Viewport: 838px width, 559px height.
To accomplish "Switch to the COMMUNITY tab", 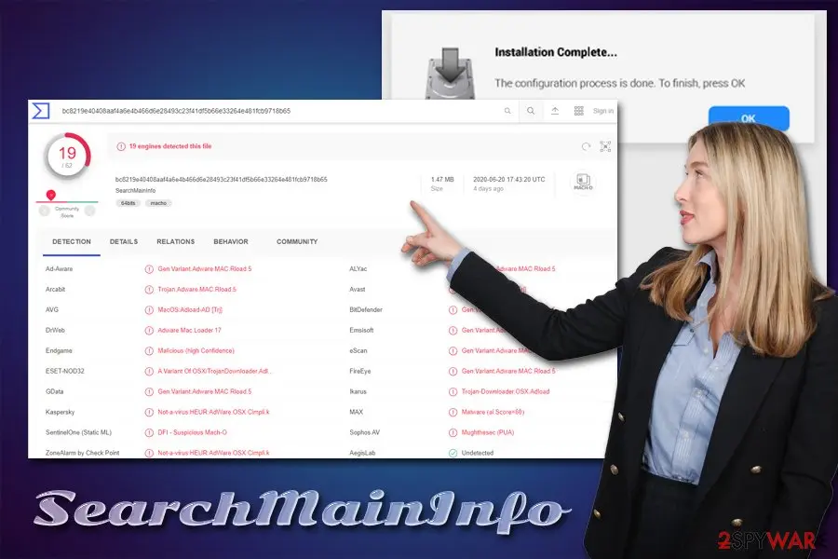I will (297, 242).
